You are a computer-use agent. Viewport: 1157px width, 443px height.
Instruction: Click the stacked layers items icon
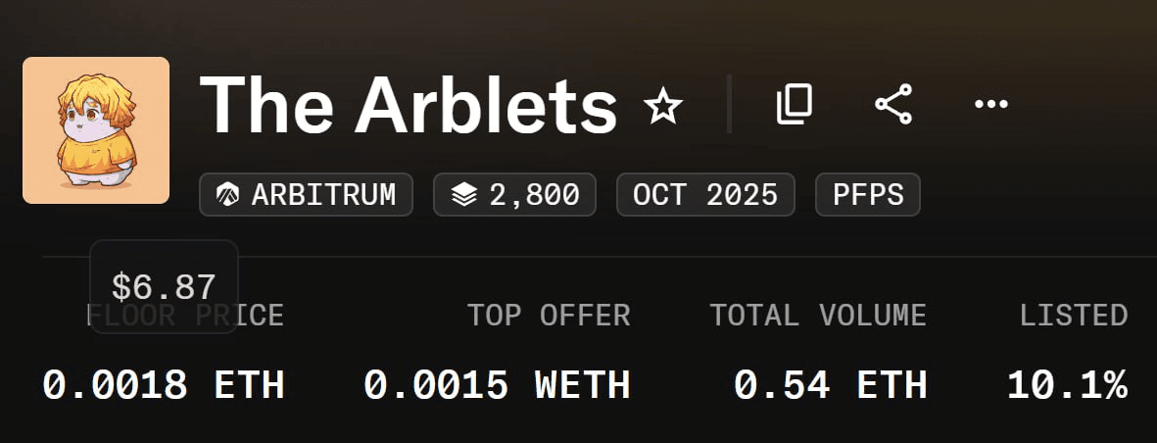click(x=463, y=195)
